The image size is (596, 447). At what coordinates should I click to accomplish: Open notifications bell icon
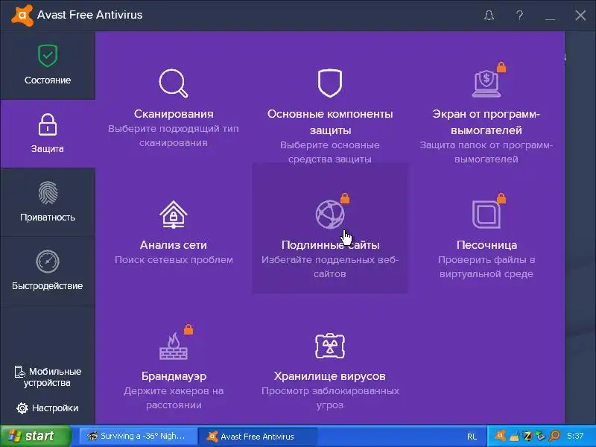[489, 15]
